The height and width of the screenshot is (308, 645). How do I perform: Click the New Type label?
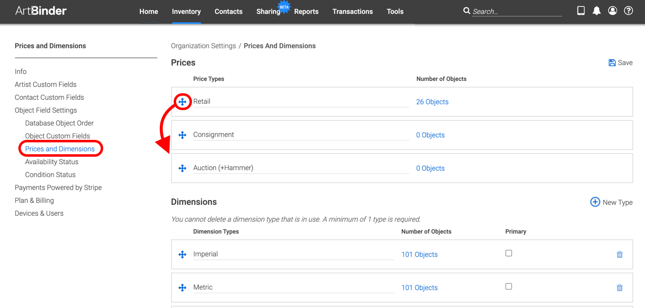(x=618, y=202)
